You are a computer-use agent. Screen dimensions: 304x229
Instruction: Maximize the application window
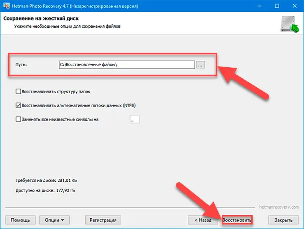click(x=277, y=5)
